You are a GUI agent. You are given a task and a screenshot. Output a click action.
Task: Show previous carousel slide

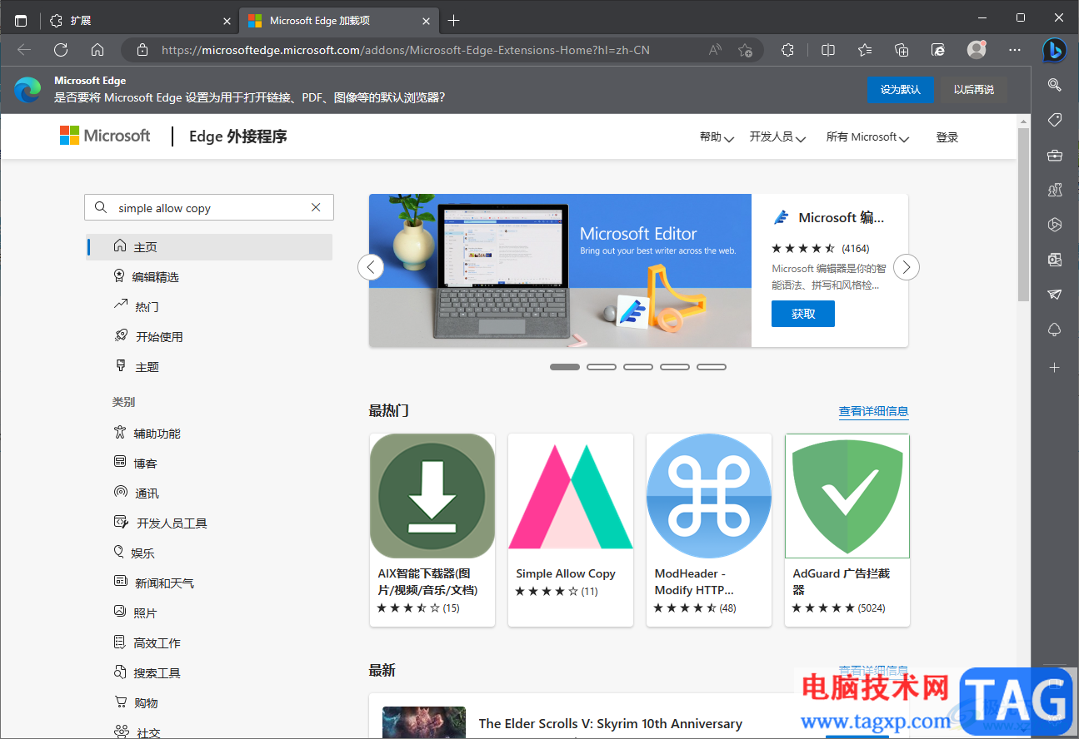[371, 267]
